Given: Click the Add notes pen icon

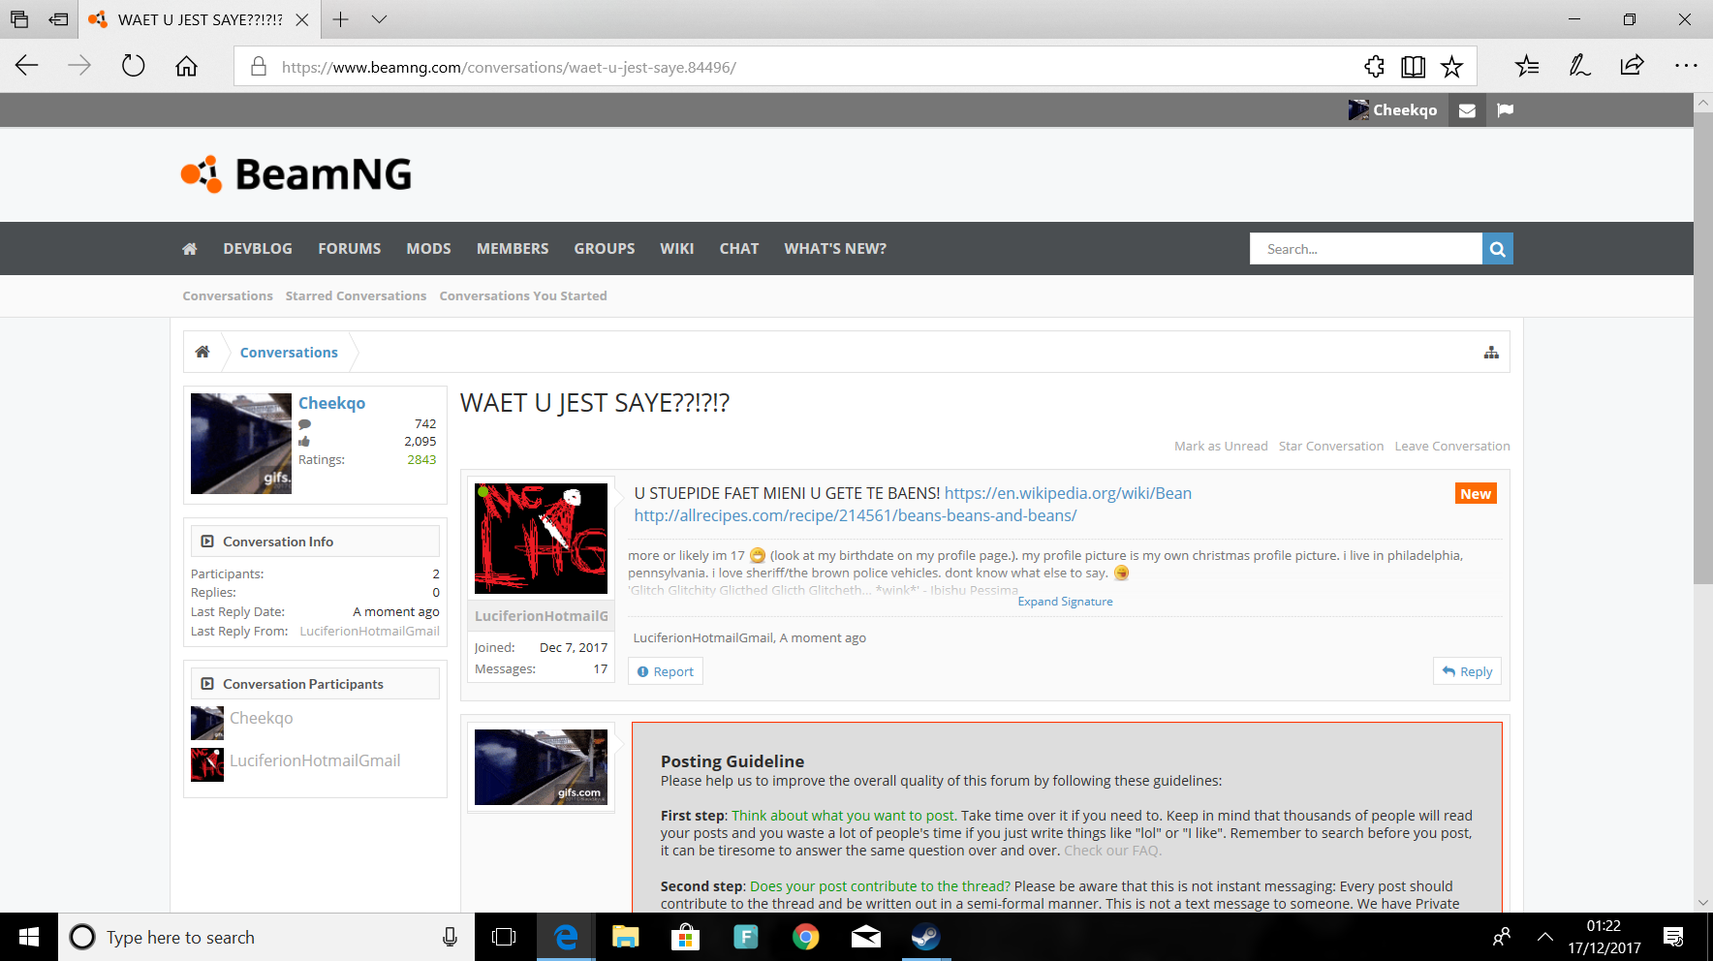Looking at the screenshot, I should point(1579,66).
